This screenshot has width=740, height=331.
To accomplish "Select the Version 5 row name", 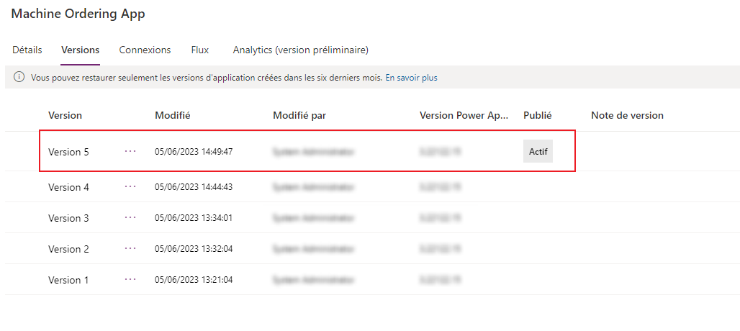I will (68, 153).
